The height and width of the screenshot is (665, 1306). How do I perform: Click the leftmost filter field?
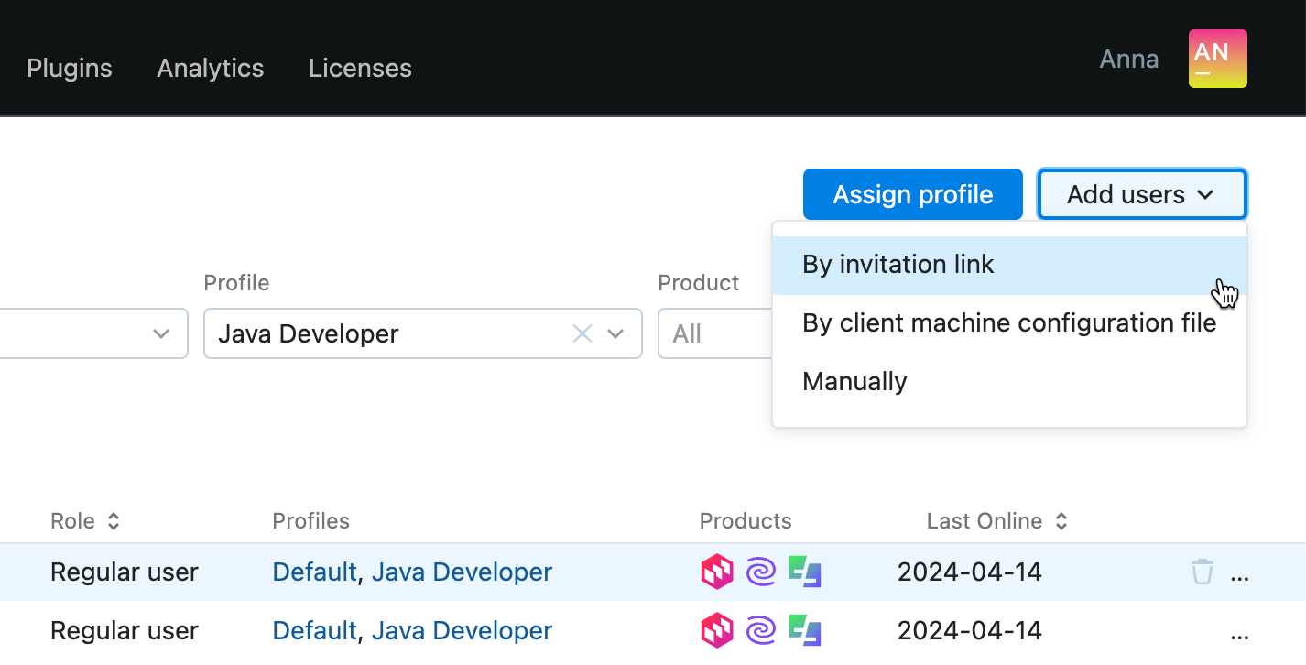[82, 333]
